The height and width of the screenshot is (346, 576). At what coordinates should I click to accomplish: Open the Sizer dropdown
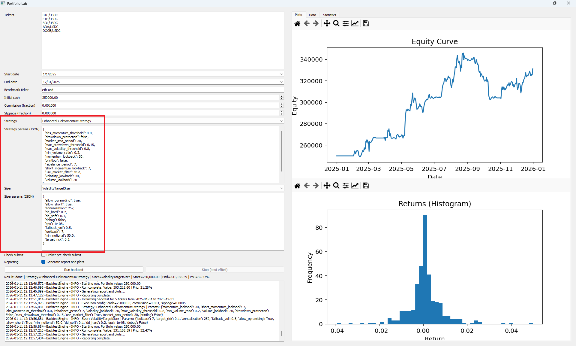(281, 188)
